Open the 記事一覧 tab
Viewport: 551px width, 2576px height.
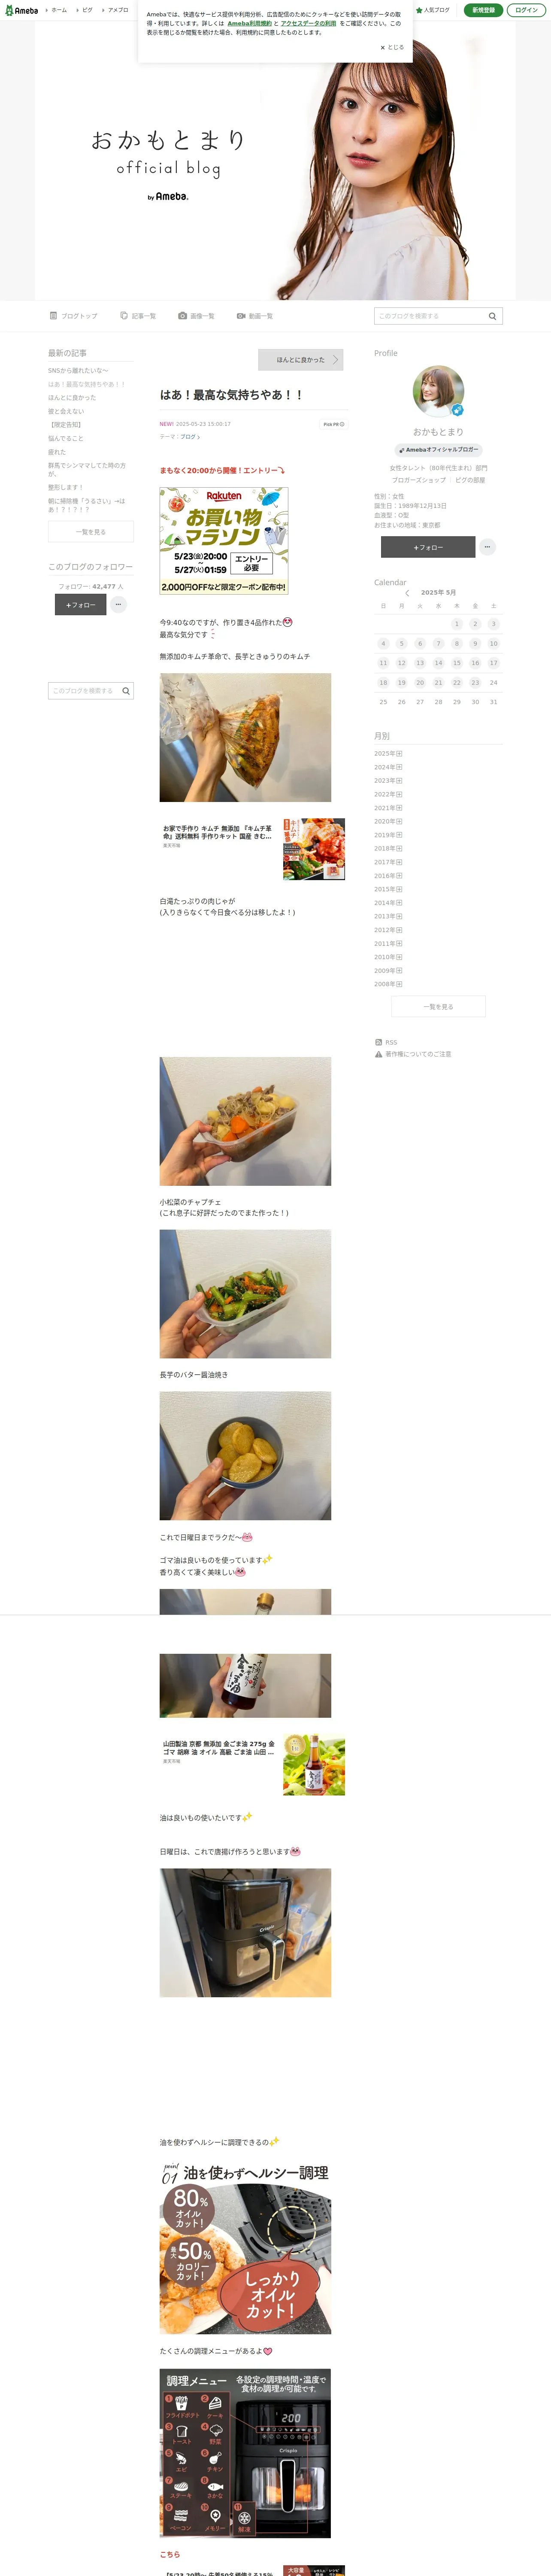pos(138,316)
